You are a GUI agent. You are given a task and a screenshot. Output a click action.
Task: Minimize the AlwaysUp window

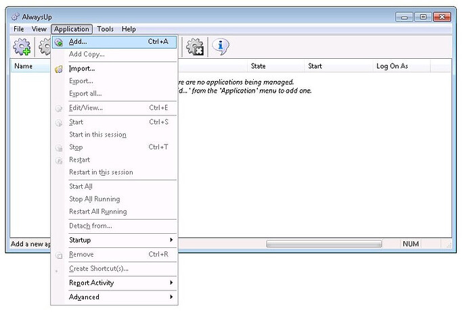click(x=404, y=17)
